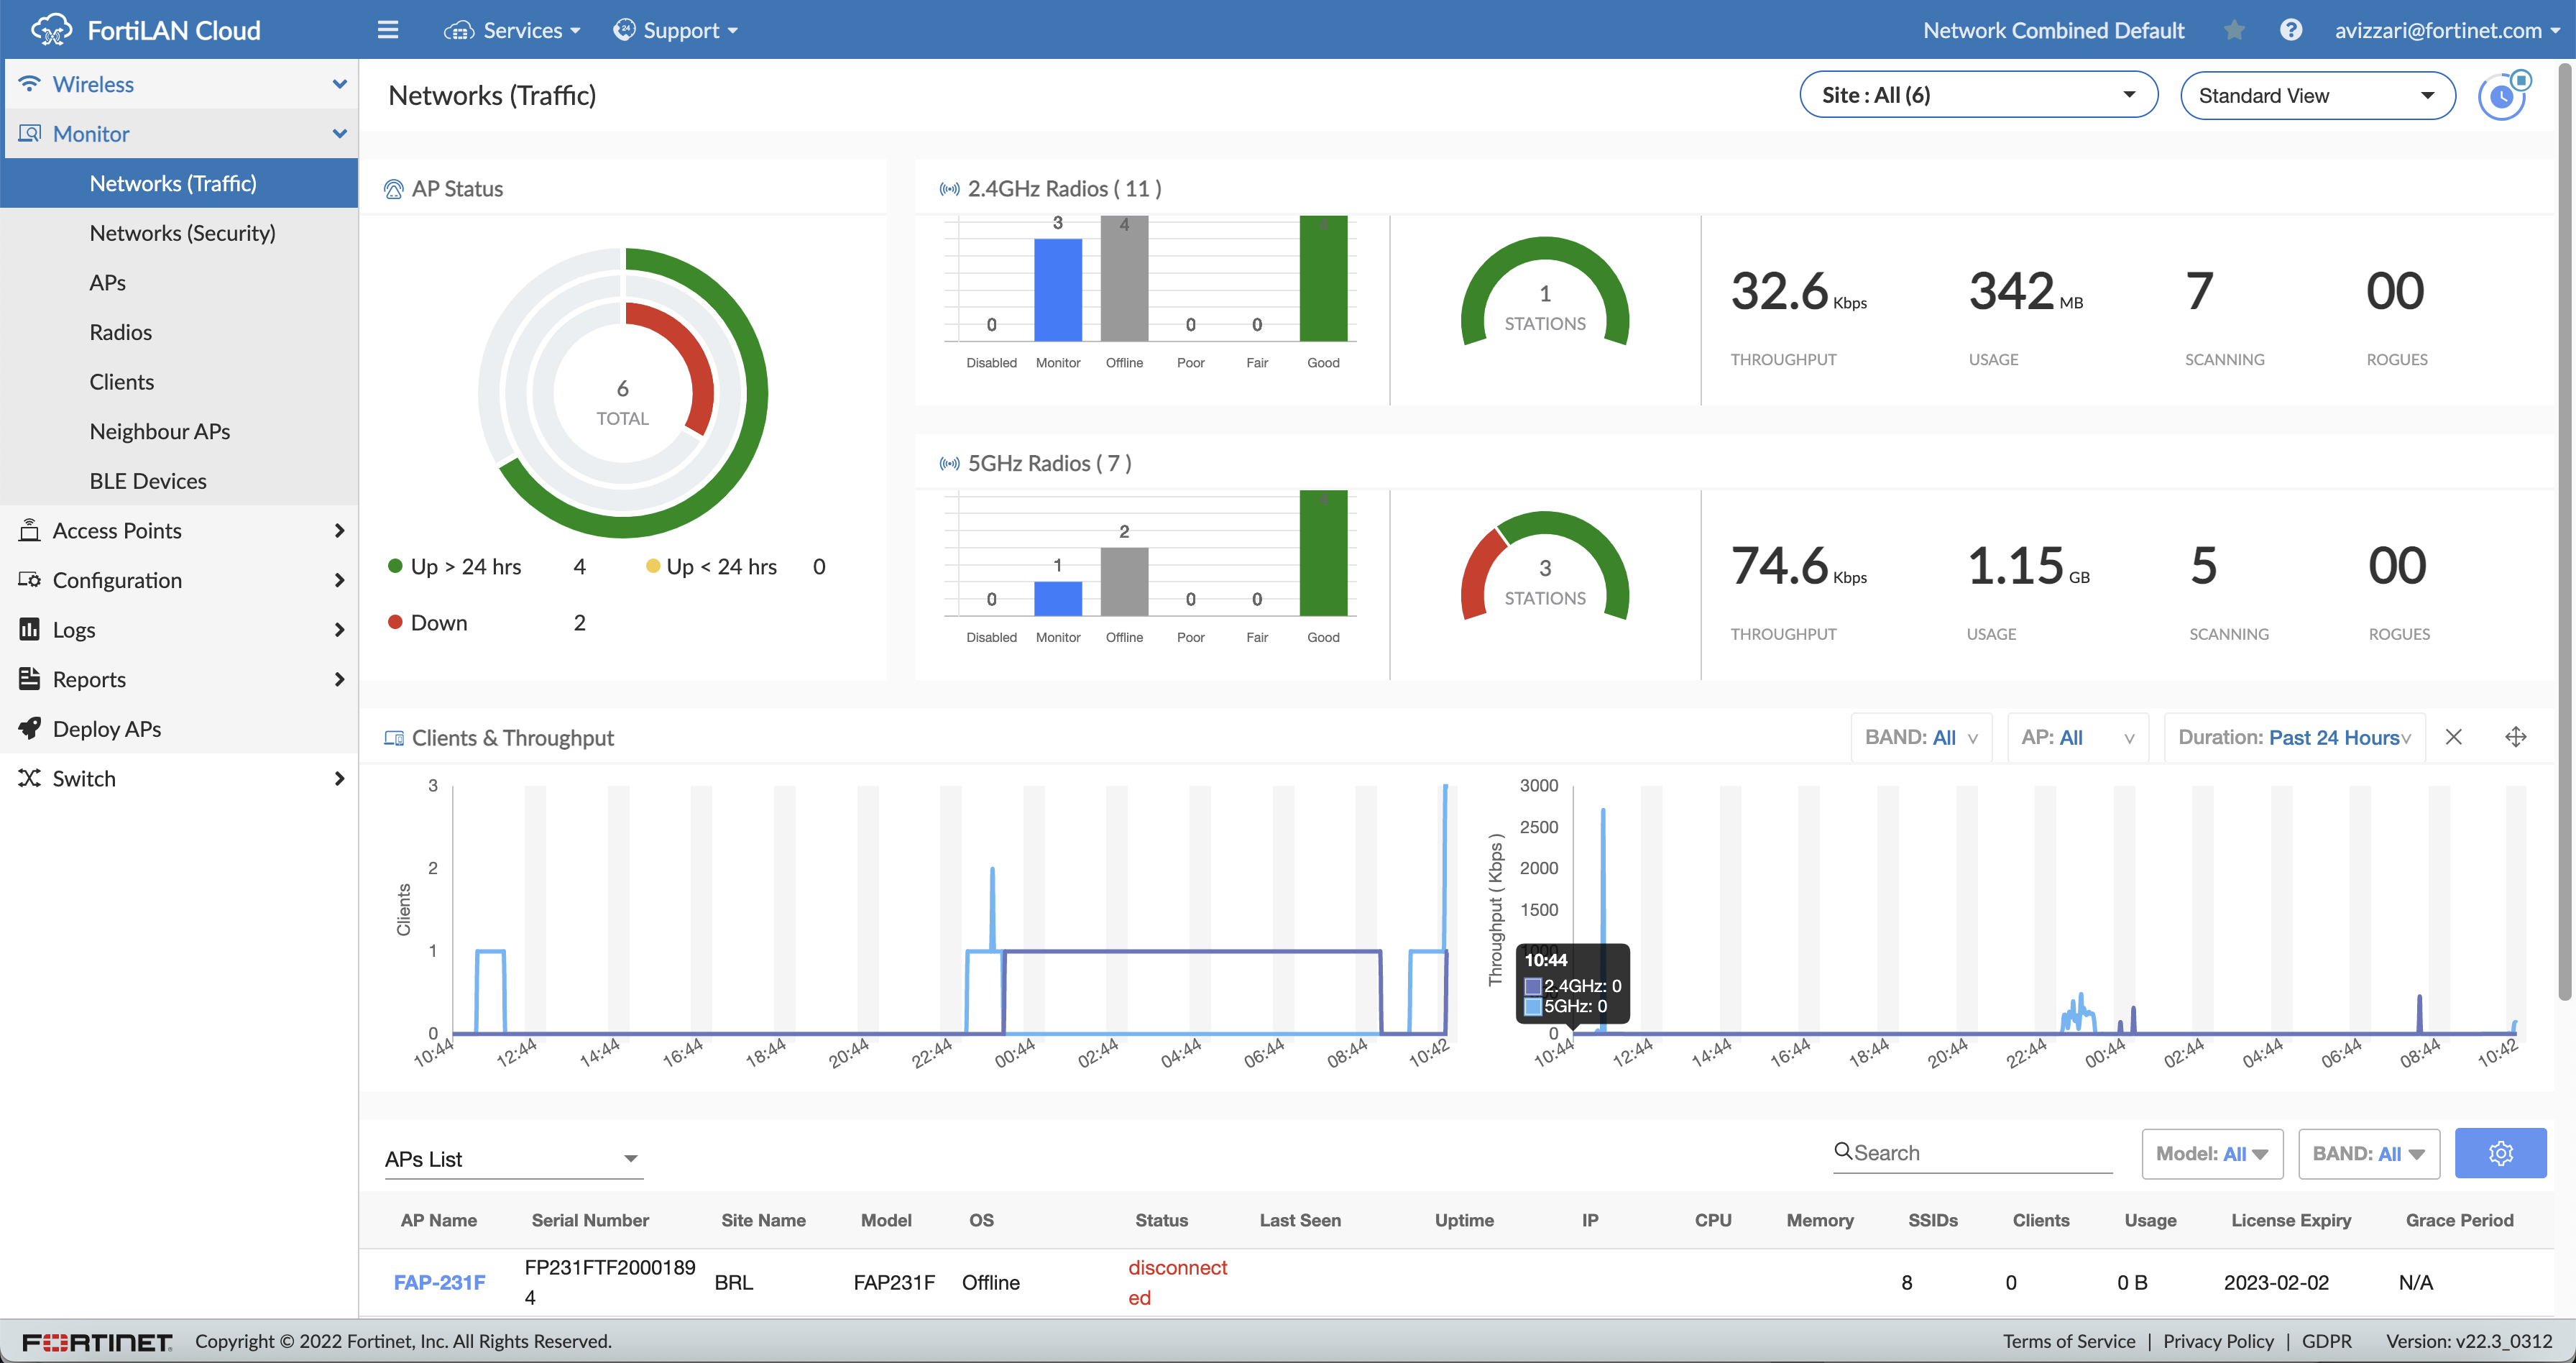The width and height of the screenshot is (2576, 1363).
Task: Select the Deploy APs sidebar icon
Action: 30,728
